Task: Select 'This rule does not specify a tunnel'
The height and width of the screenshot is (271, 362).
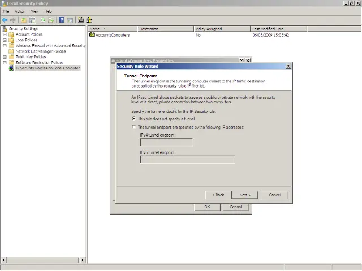Action: [x=134, y=119]
